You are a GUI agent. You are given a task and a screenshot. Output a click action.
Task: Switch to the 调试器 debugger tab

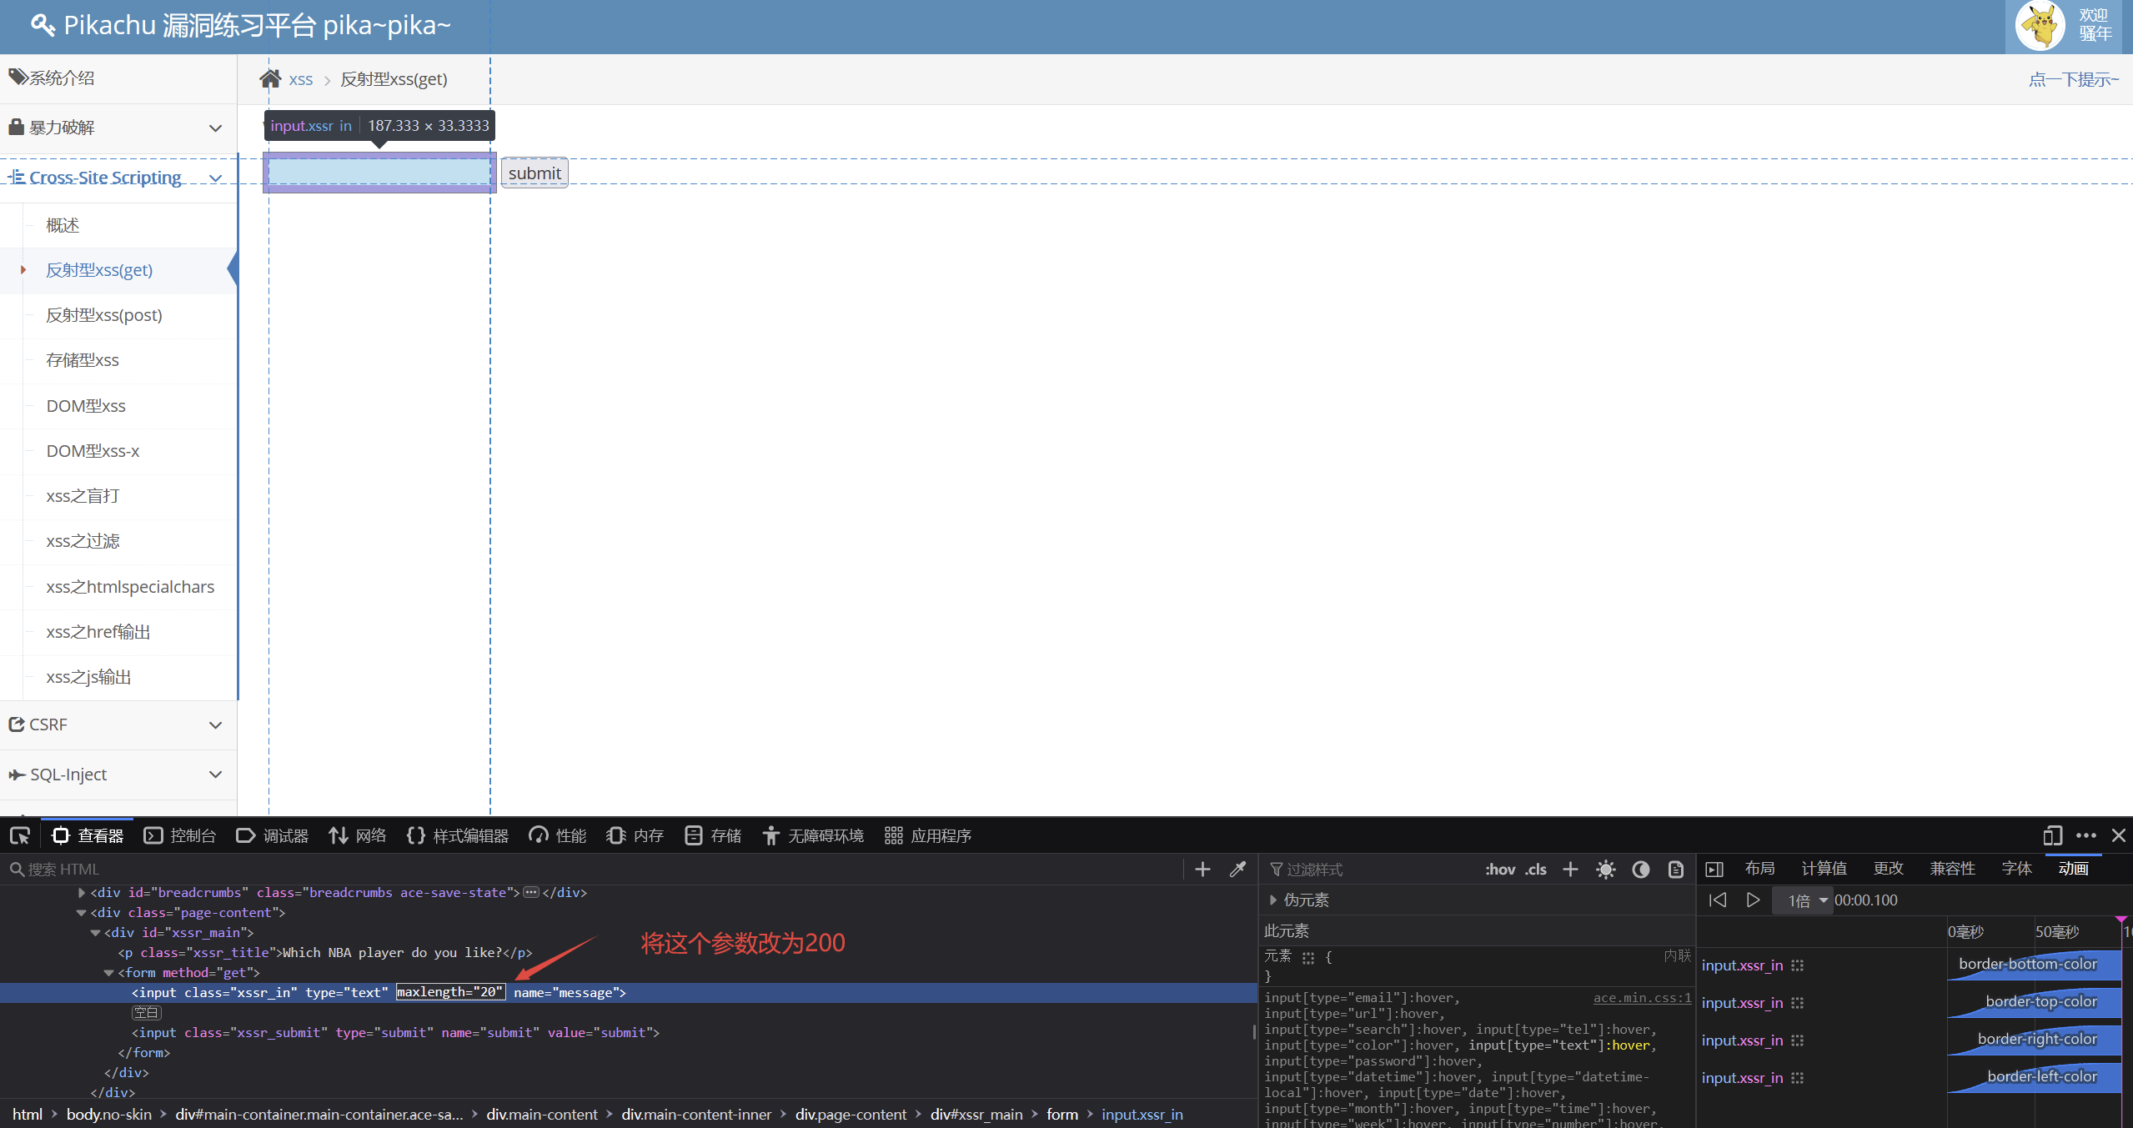pos(273,835)
